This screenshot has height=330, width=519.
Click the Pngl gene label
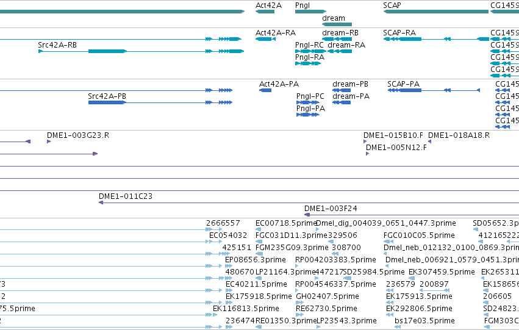302,5
